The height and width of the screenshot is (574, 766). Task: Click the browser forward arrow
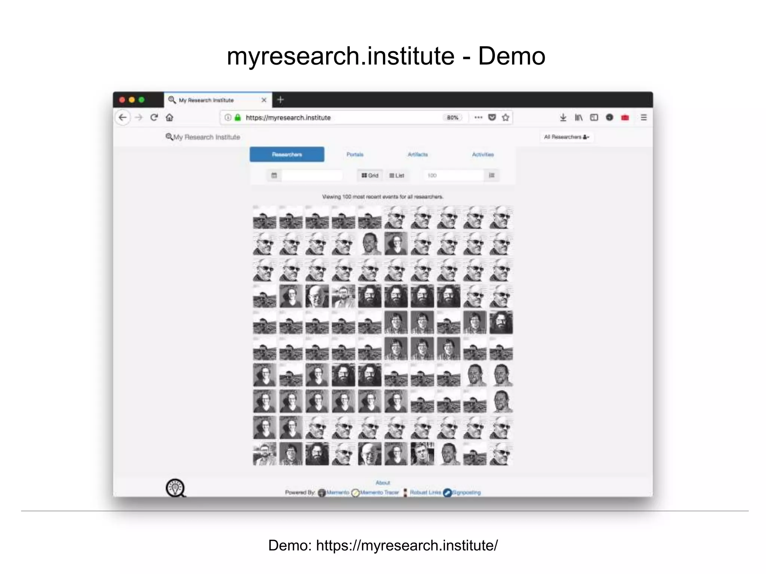(139, 118)
